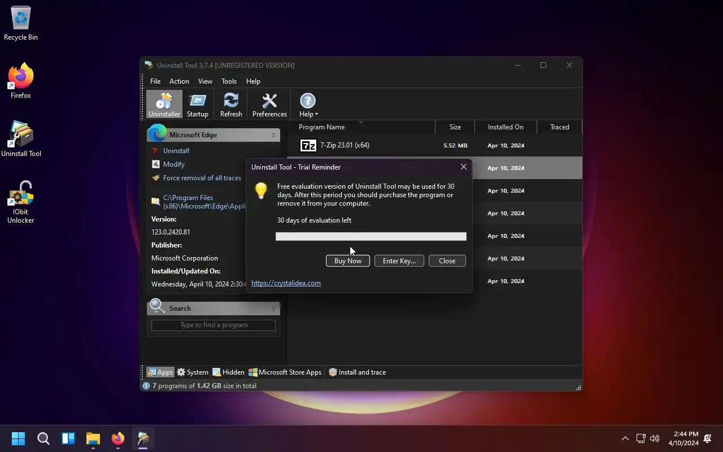
Task: Open the crystalidea.com link
Action: coord(286,283)
